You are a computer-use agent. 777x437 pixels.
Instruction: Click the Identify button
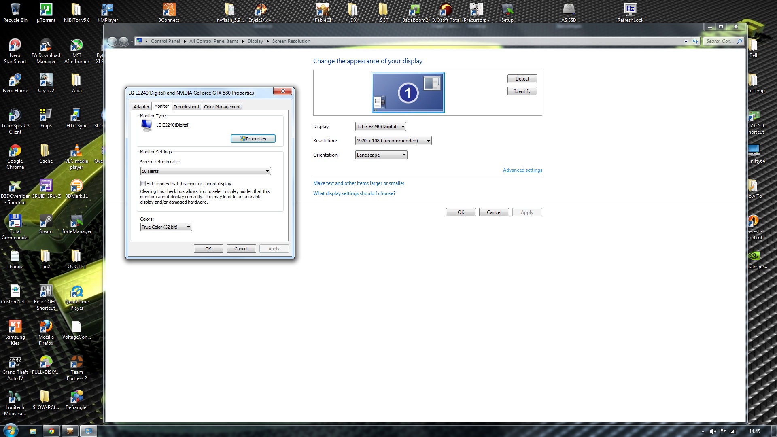coord(522,91)
